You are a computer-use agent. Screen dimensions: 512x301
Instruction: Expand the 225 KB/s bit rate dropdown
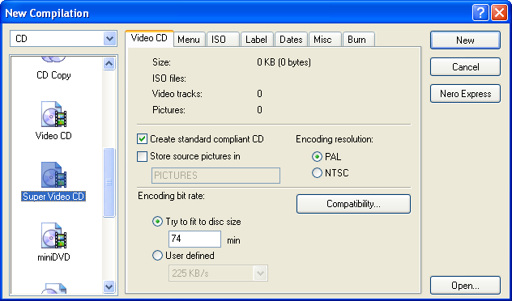tap(260, 273)
